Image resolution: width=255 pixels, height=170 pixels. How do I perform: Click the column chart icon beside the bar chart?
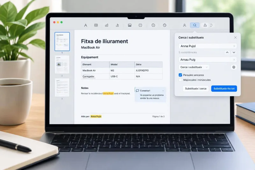tap(117, 25)
